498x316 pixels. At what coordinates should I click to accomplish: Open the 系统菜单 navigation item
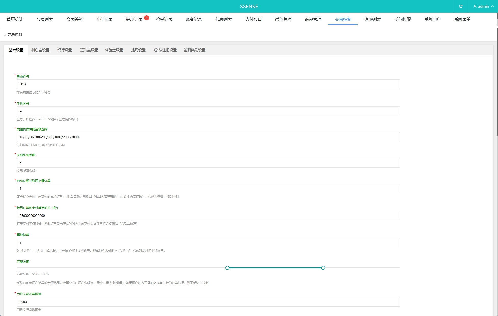click(x=462, y=19)
